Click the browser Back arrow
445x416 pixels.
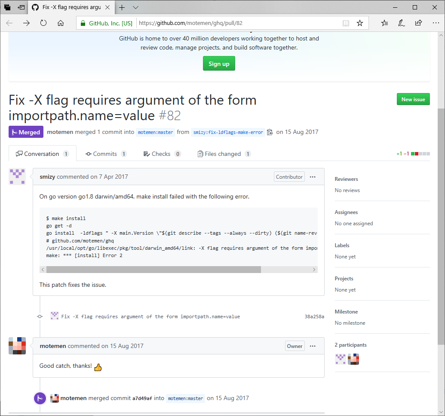9,23
